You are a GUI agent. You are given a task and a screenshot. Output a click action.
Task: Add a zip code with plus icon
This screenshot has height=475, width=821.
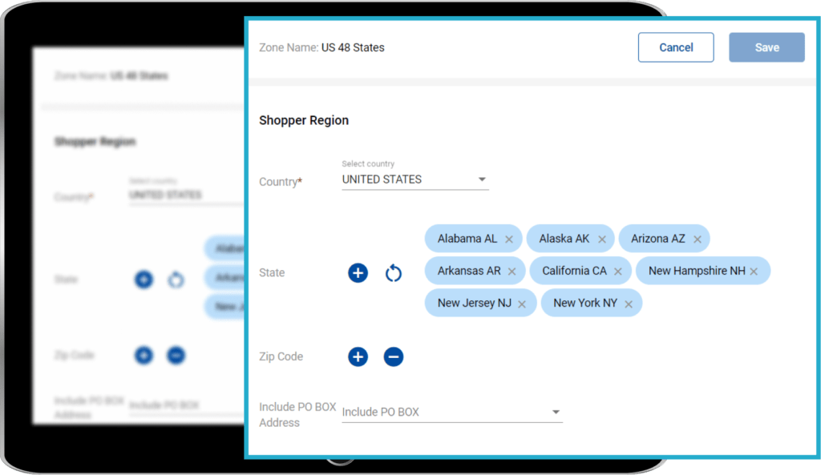click(358, 356)
